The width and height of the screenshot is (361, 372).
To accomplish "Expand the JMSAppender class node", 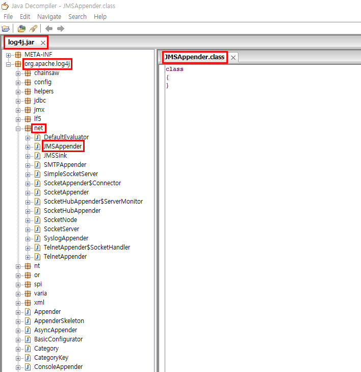I will point(28,147).
